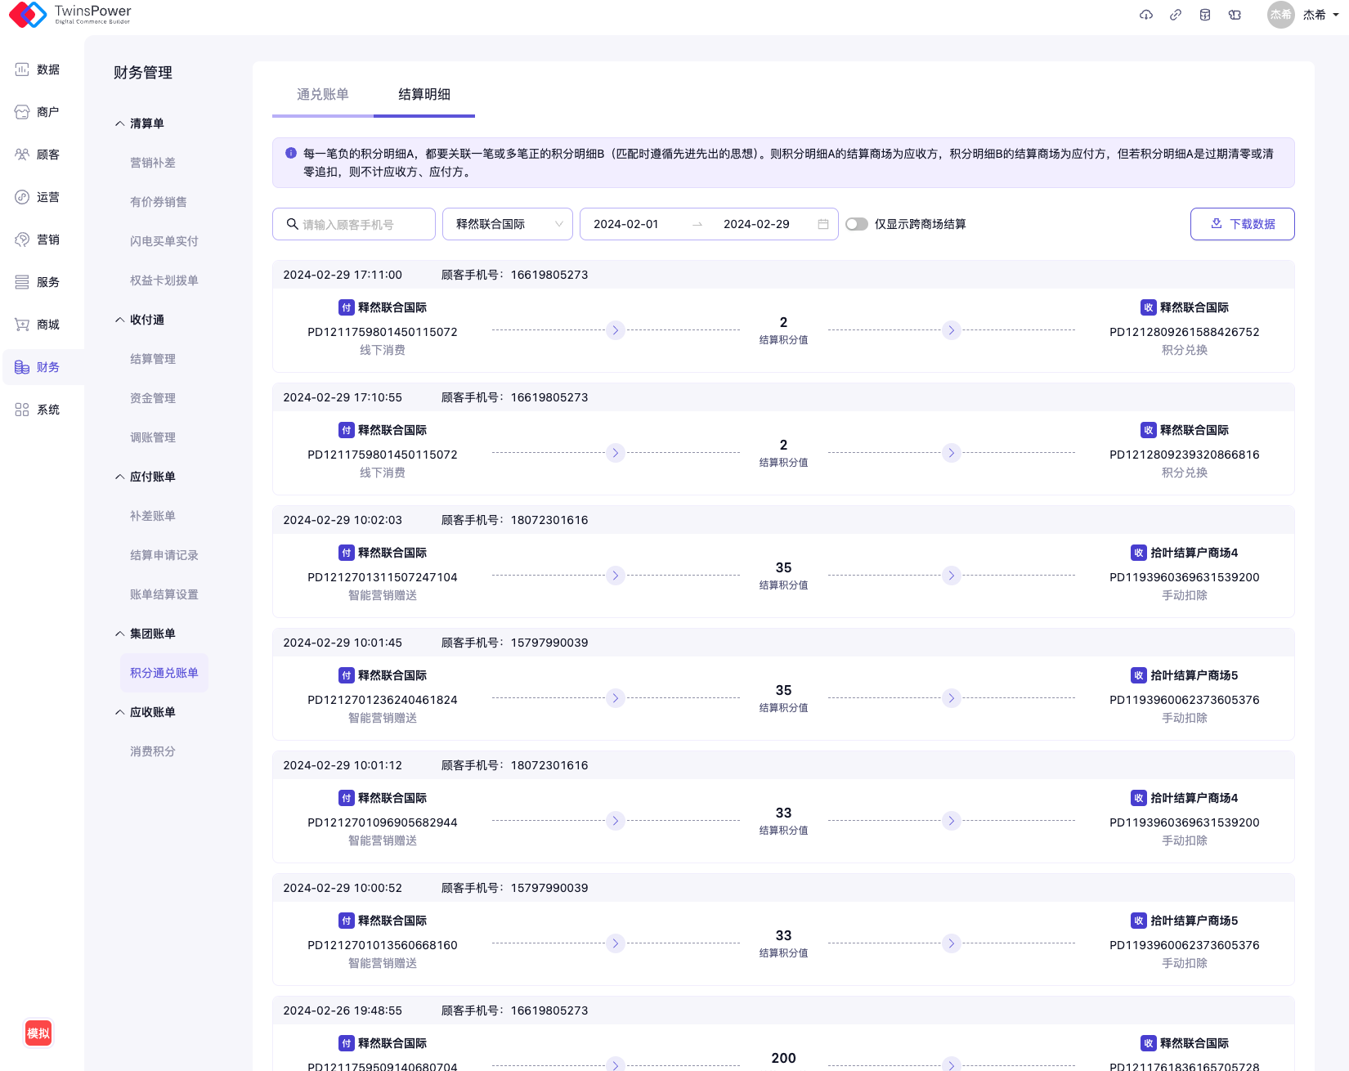Viewport: 1349px width, 1071px height.
Task: Toggle 仅显示跨商场结算 switch
Action: click(x=856, y=224)
